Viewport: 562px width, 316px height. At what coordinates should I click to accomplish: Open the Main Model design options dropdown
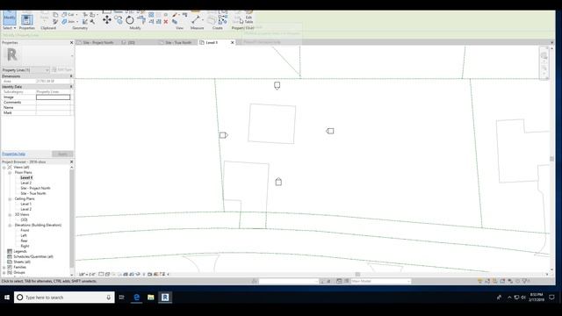[x=380, y=281]
